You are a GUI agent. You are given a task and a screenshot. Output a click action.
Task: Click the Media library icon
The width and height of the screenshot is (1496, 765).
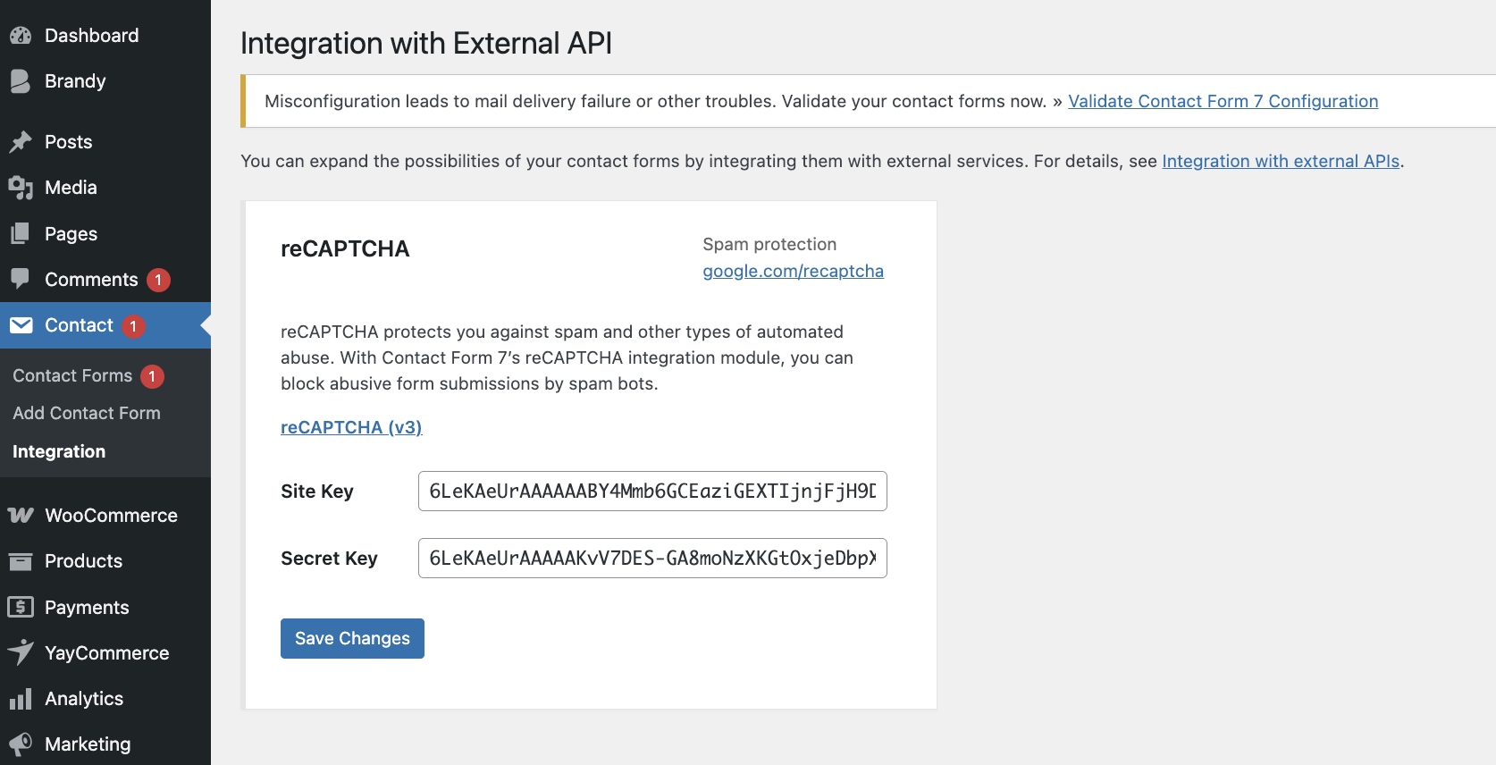point(21,188)
